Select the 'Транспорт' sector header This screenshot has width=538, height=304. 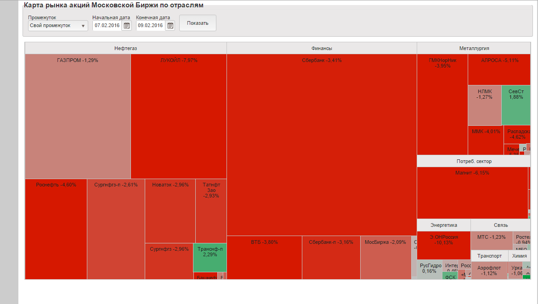pyautogui.click(x=489, y=256)
